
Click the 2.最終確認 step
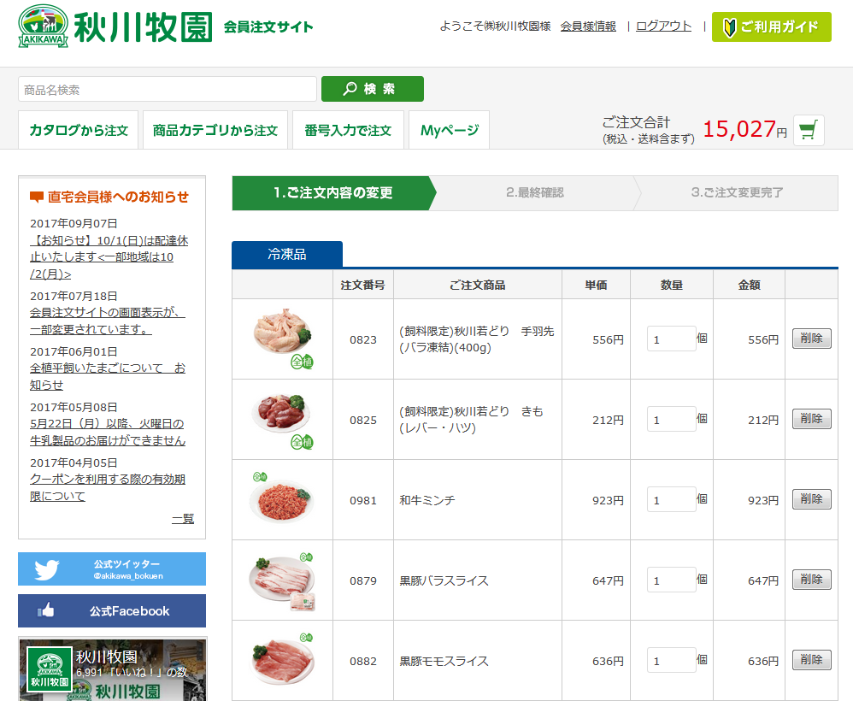(x=535, y=192)
